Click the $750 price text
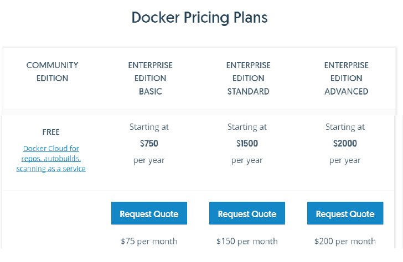The image size is (403, 262). point(149,143)
